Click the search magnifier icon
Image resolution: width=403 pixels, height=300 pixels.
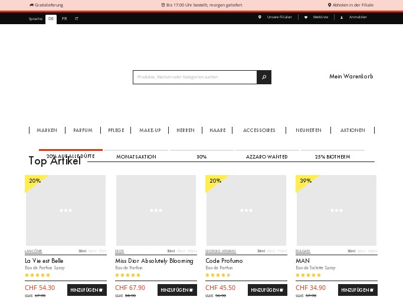tap(264, 77)
